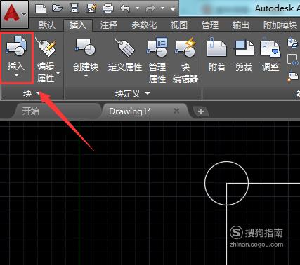Screen dimensions: 300x265
Task: Plot the drawing using the printer icon
Action: (x=108, y=9)
